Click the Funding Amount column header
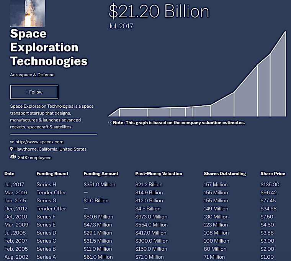Screen dimensions: 291x261 click(x=101, y=174)
